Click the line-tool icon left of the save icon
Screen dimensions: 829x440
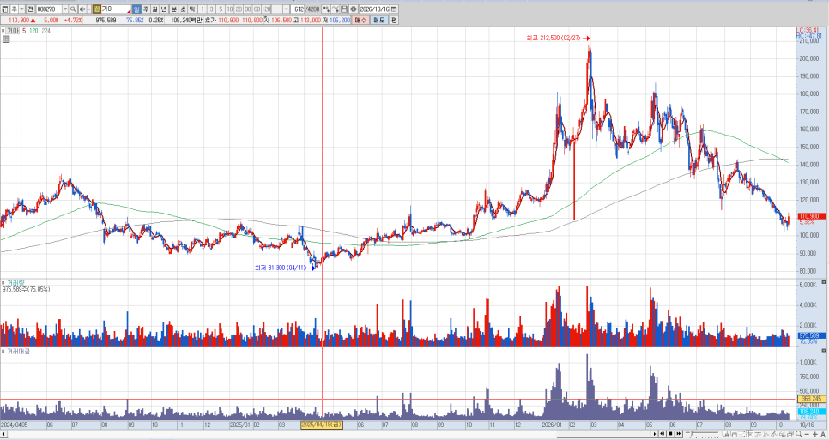coord(336,9)
